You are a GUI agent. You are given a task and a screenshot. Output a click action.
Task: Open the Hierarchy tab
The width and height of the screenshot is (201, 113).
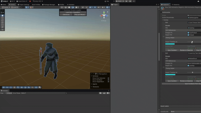[x=175, y=5]
